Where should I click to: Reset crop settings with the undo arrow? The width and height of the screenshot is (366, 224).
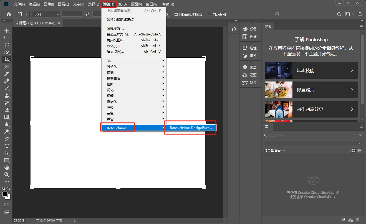[277, 14]
